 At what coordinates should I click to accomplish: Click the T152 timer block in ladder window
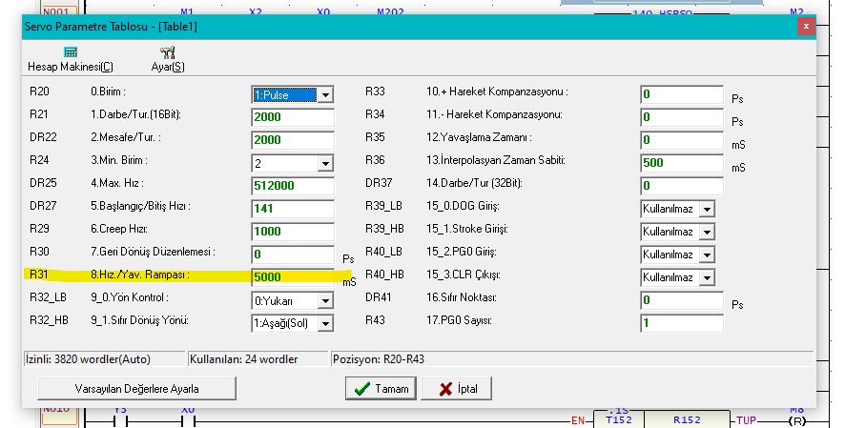(619, 420)
